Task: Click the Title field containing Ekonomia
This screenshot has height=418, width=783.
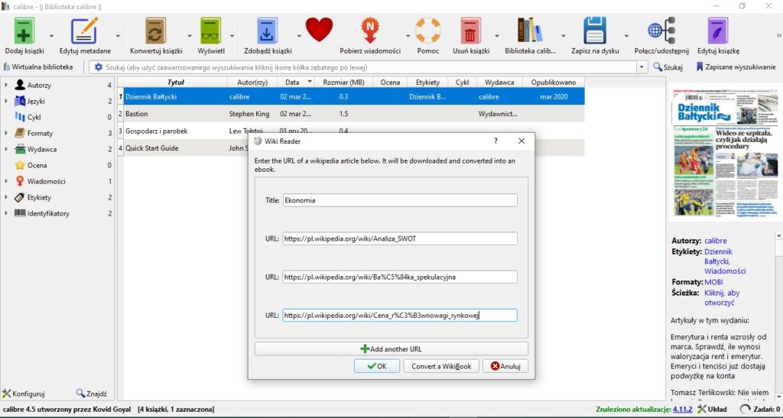Action: 400,200
